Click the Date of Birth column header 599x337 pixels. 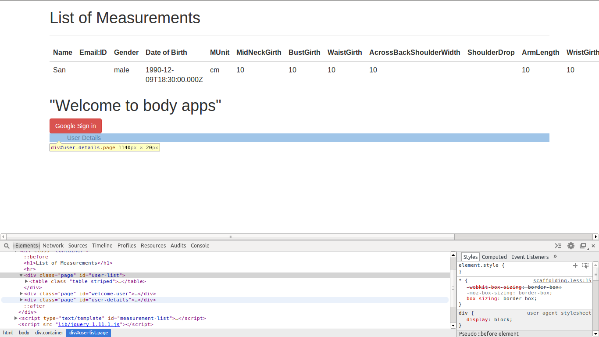[166, 52]
